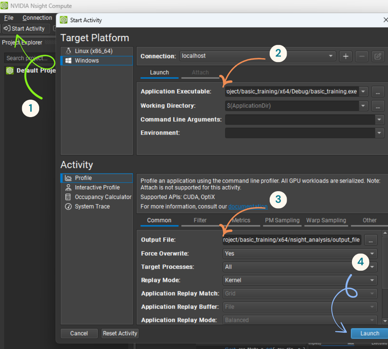The image size is (388, 349).
Task: Browse for the Working Directory folder
Action: click(378, 106)
